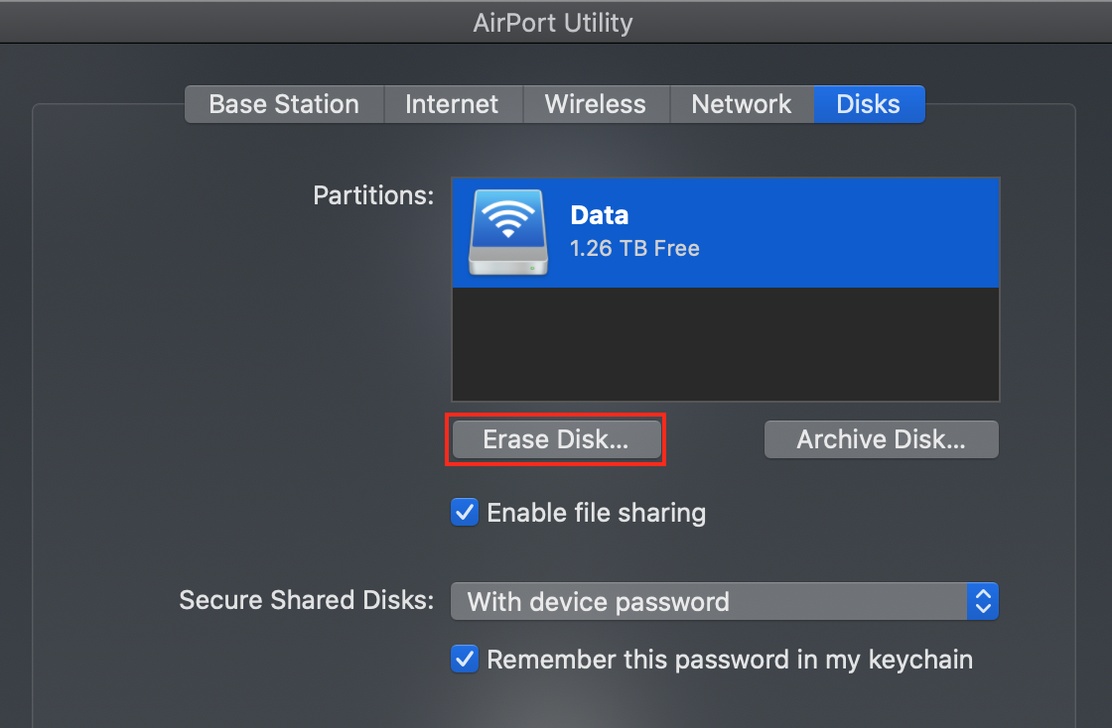1112x728 pixels.
Task: Click the Secure Shared Disks label
Action: pos(306,600)
